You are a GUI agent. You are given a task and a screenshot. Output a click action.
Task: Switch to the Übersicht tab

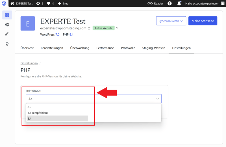pos(27,48)
